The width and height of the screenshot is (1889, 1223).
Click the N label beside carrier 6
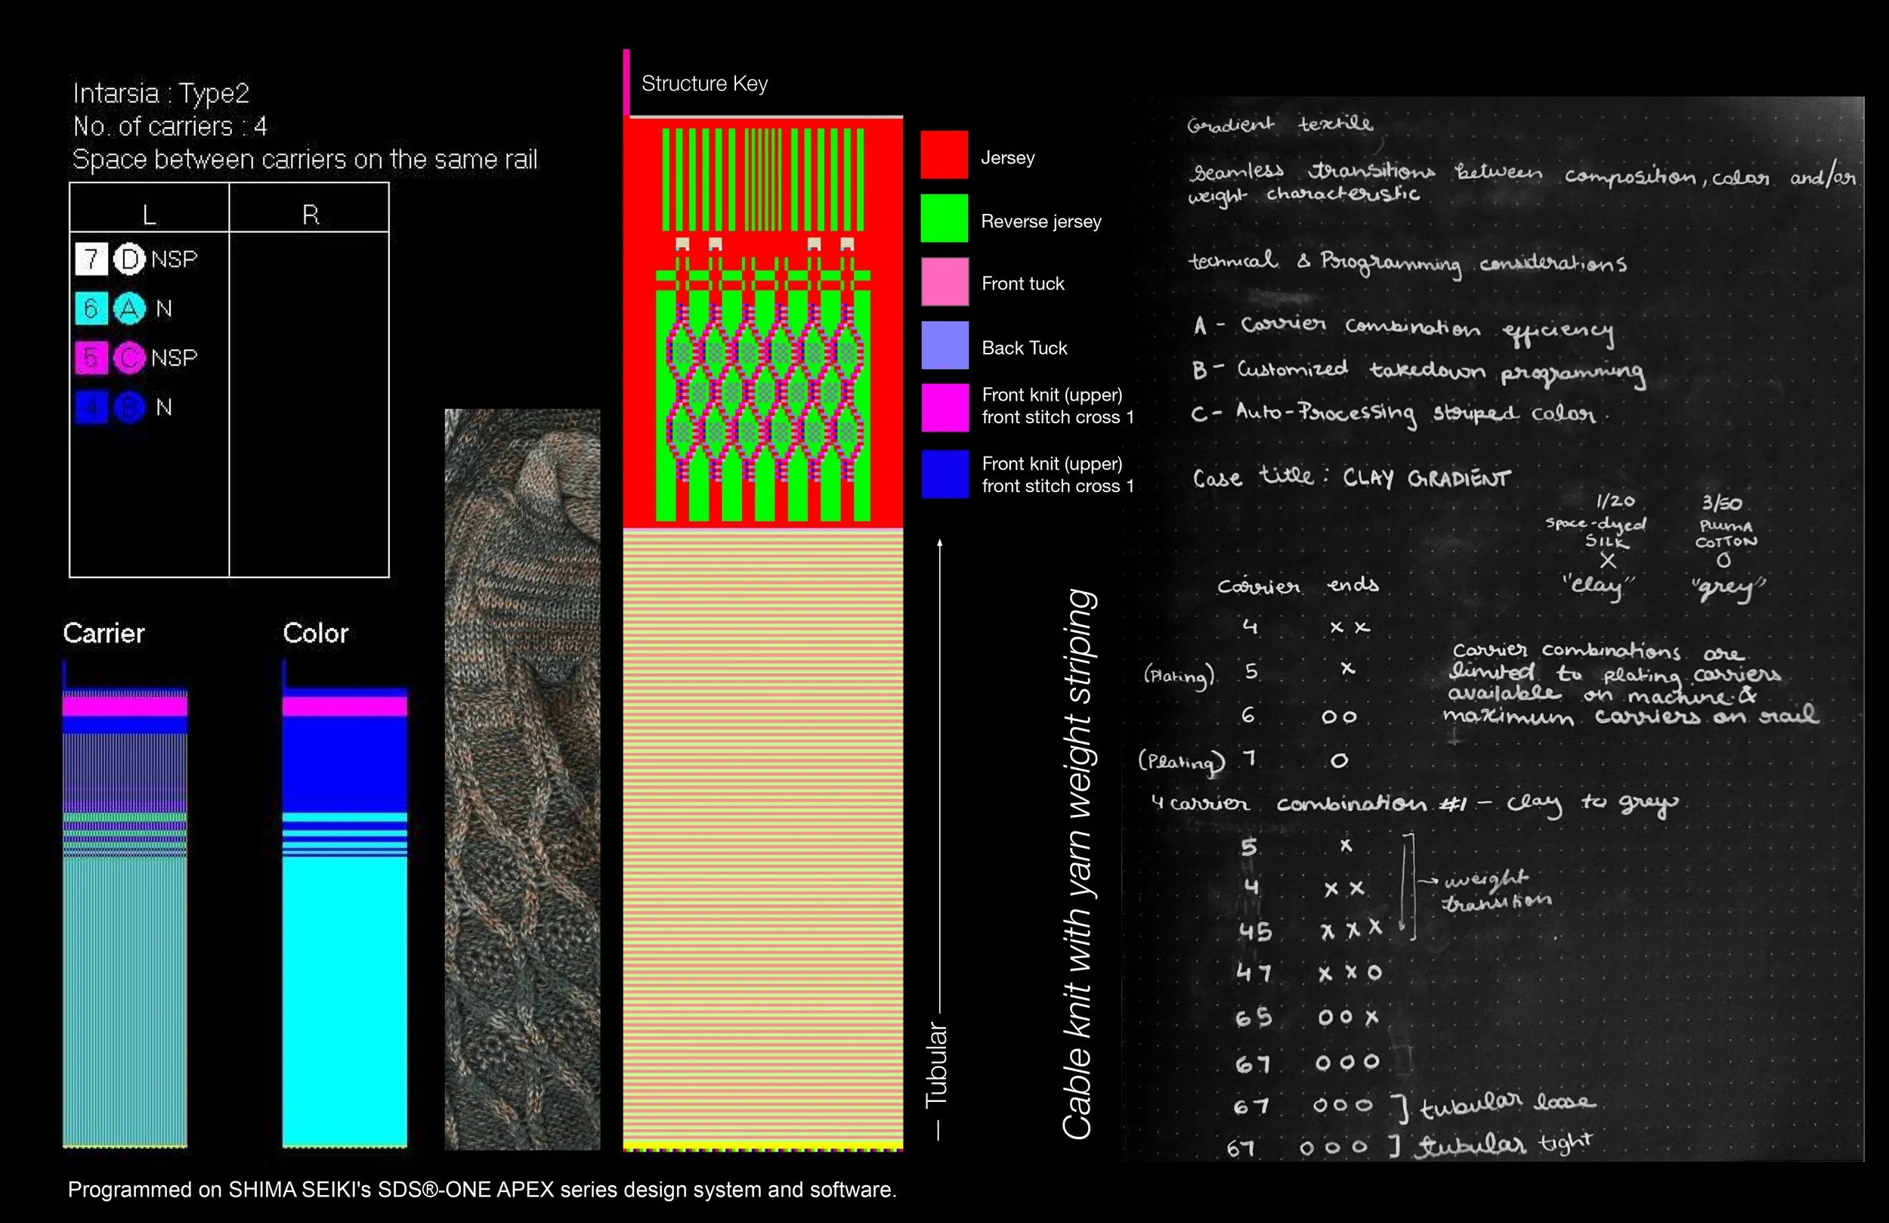pos(163,308)
